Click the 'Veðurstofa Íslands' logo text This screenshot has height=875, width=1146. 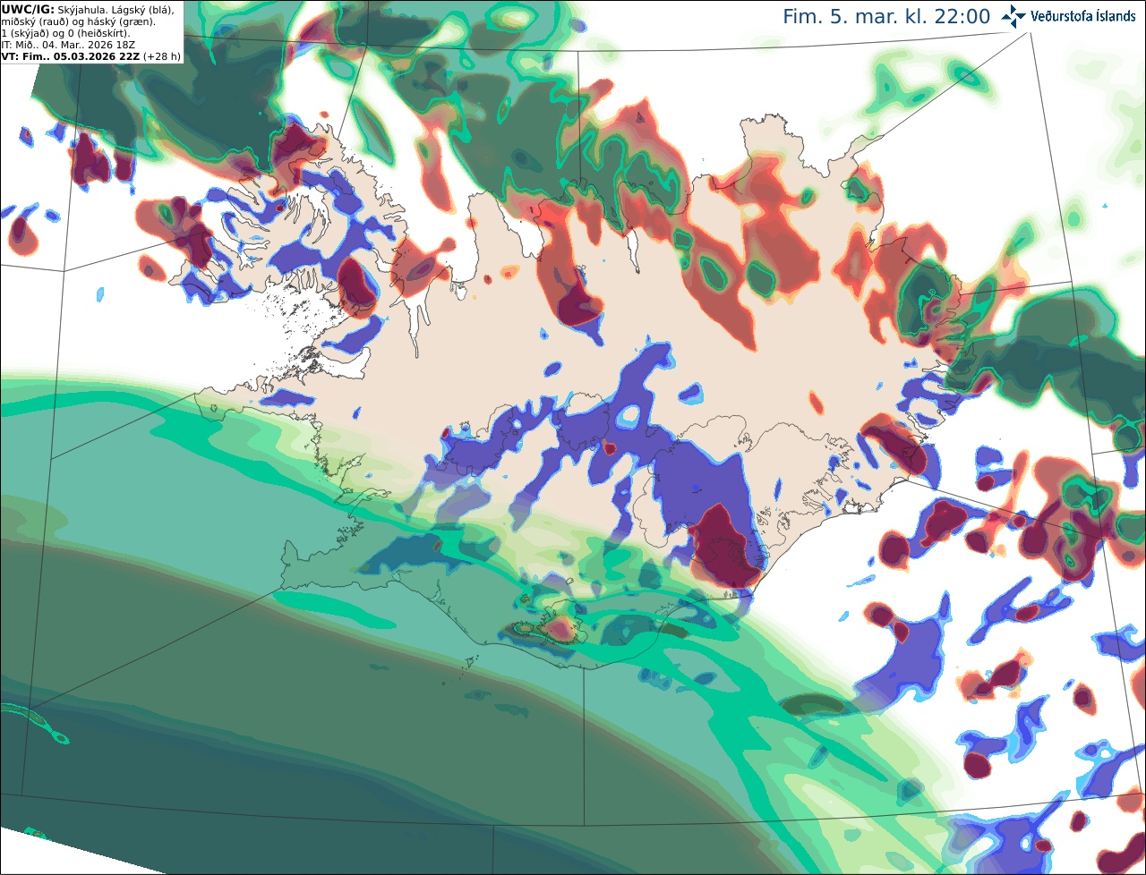pyautogui.click(x=1083, y=16)
